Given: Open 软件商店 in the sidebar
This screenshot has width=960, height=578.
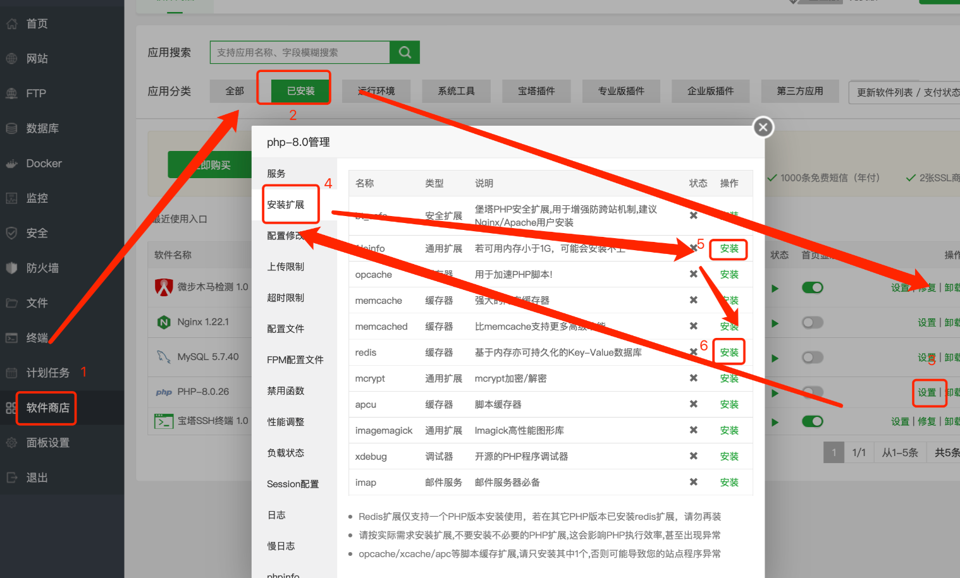Looking at the screenshot, I should point(47,408).
